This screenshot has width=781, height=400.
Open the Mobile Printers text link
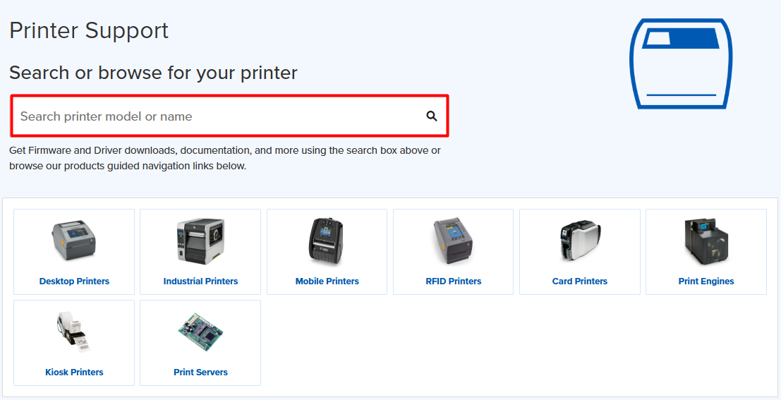coord(327,281)
